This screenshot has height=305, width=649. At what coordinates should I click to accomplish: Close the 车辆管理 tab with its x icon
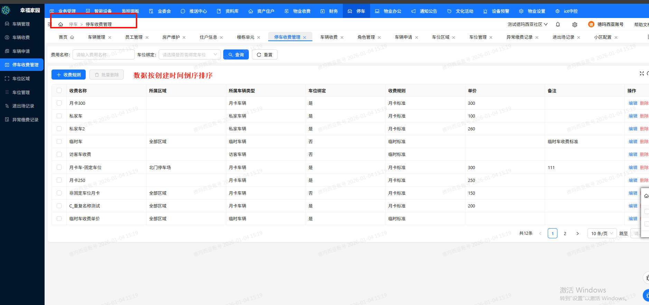click(x=110, y=37)
